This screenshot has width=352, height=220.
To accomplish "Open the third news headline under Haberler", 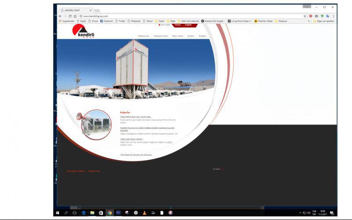I will point(132,139).
